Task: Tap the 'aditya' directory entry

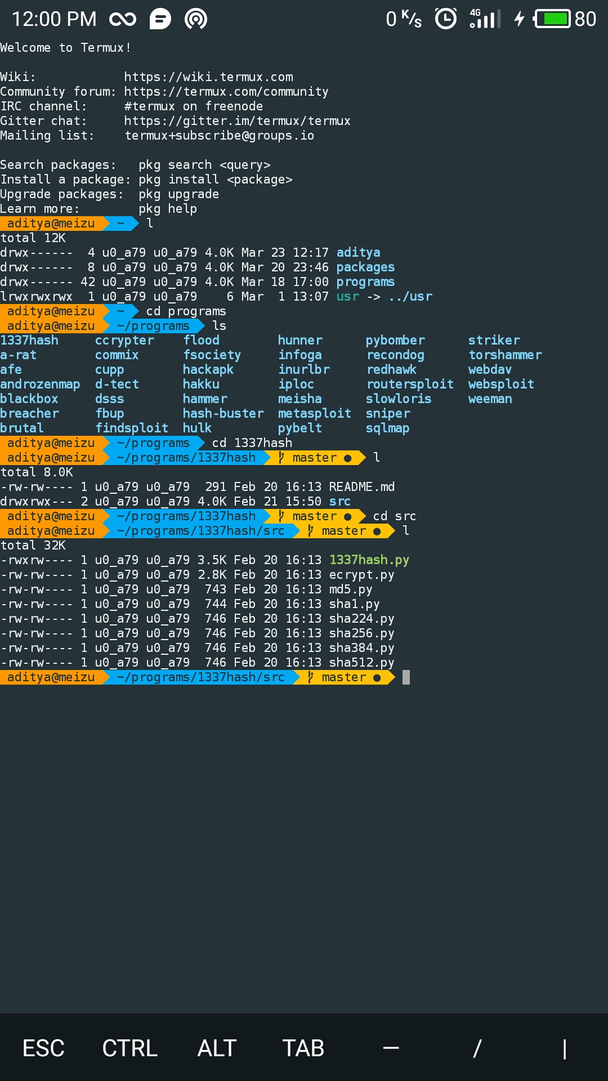Action: point(358,253)
